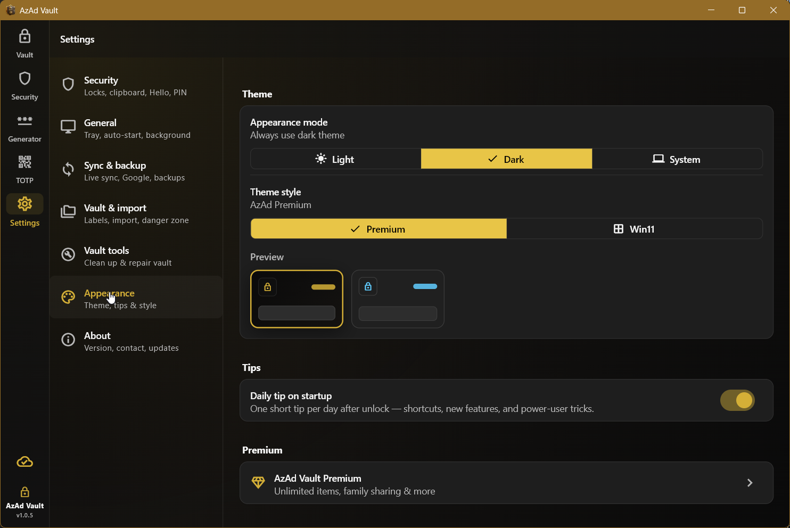The width and height of the screenshot is (790, 528).
Task: Click the wrench icon beside Vault tools
Action: coord(68,254)
